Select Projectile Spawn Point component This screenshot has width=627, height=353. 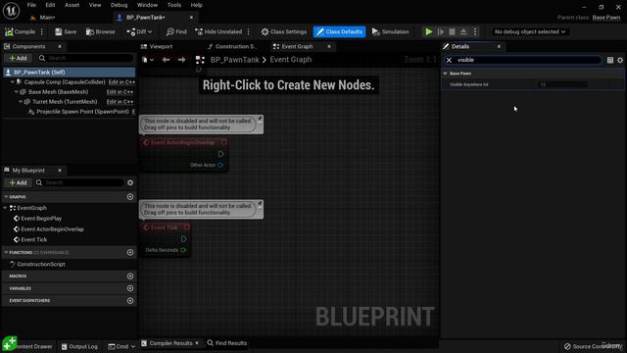[x=82, y=112]
